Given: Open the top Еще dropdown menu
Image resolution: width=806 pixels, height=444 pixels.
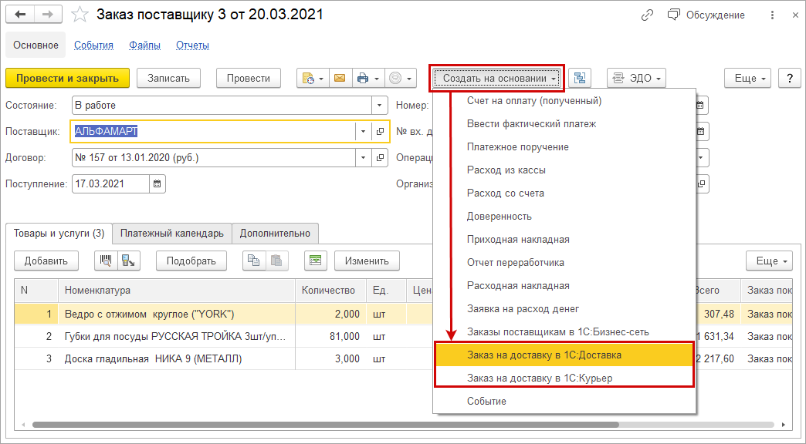Looking at the screenshot, I should (748, 79).
